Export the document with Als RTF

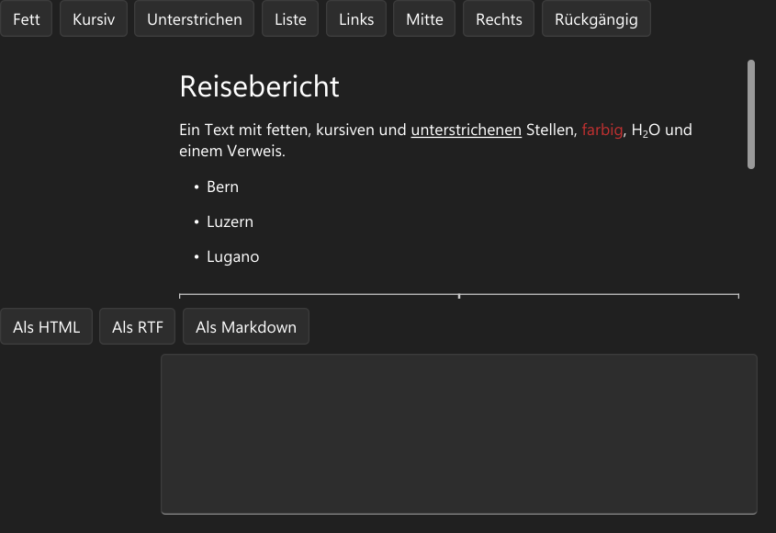138,327
